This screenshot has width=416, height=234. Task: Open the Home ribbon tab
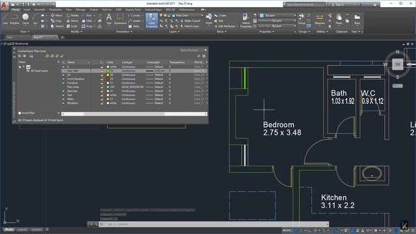click(16, 10)
